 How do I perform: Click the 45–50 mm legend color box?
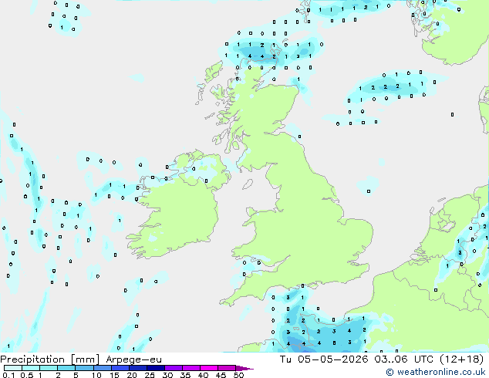click(227, 368)
